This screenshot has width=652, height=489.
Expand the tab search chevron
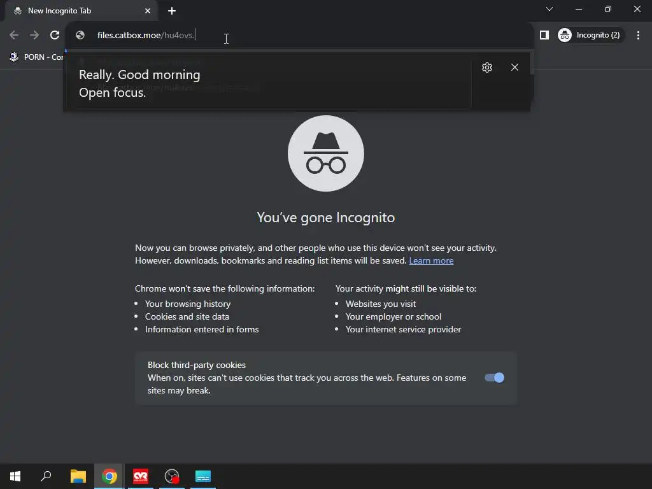coord(549,9)
